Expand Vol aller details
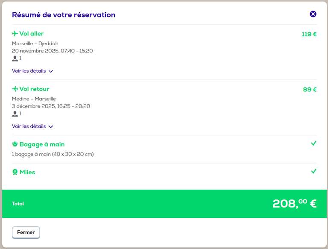 (x=29, y=71)
